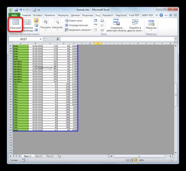Click the View Side by Side icon

(102, 21)
